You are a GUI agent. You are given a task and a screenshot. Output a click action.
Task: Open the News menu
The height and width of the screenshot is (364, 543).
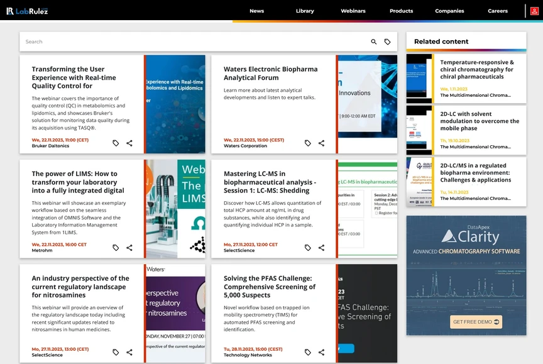click(256, 11)
